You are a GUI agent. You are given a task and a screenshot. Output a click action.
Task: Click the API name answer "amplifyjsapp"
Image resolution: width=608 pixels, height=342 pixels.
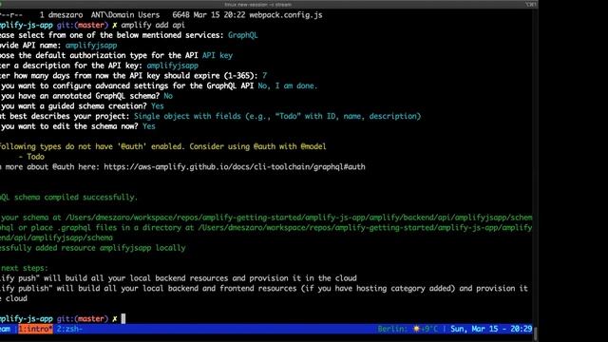[x=91, y=46]
